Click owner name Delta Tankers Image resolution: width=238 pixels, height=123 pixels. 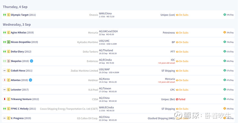[x=90, y=52]
